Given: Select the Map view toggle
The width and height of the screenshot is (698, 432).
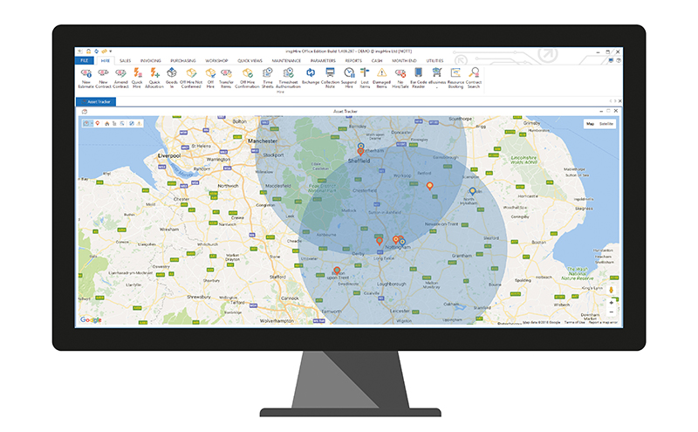Looking at the screenshot, I should click(589, 124).
